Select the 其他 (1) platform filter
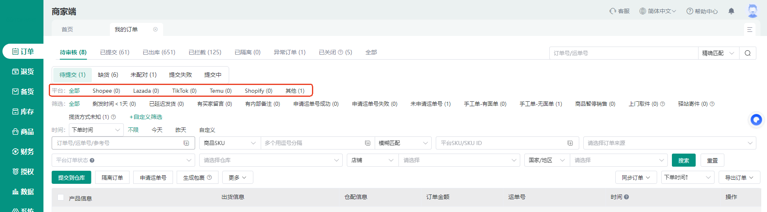 coord(295,91)
